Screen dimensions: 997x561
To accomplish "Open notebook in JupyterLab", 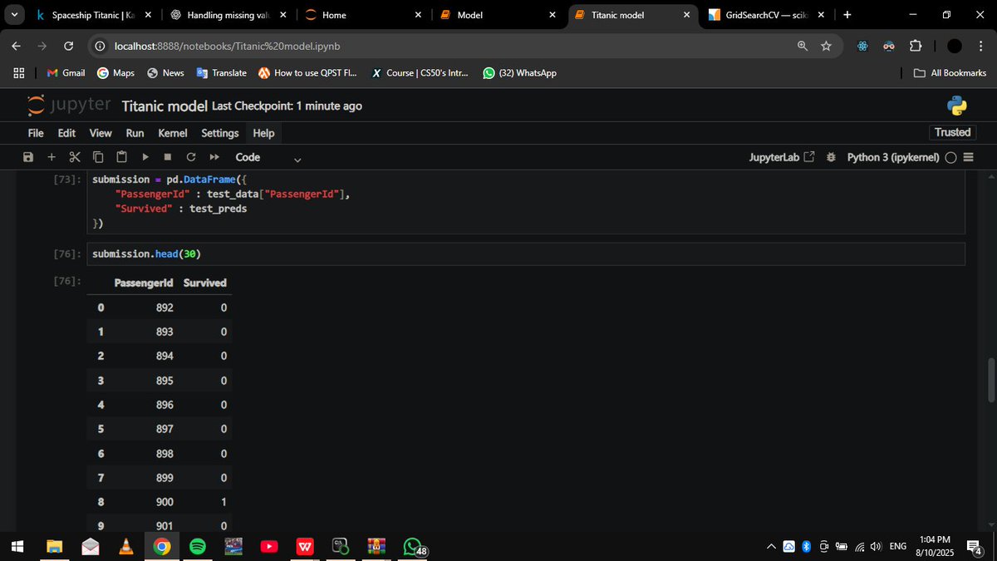I will [782, 157].
